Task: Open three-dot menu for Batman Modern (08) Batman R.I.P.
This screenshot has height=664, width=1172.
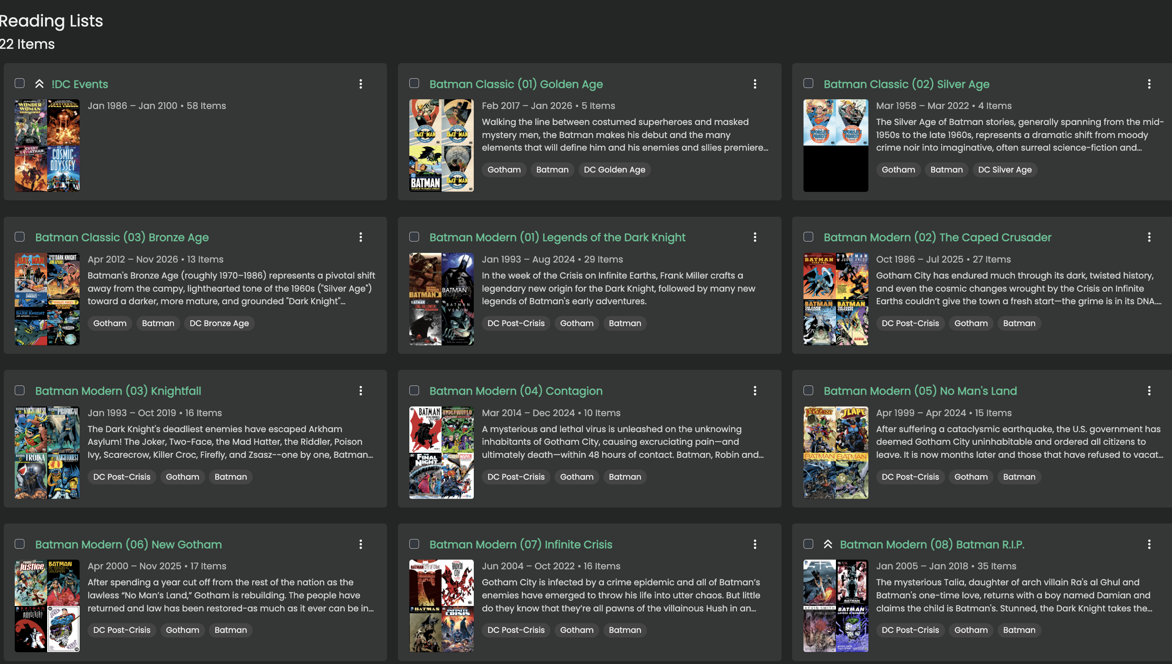Action: 1149,544
